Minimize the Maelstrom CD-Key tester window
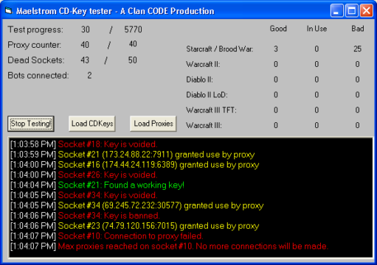 [x=337, y=11]
